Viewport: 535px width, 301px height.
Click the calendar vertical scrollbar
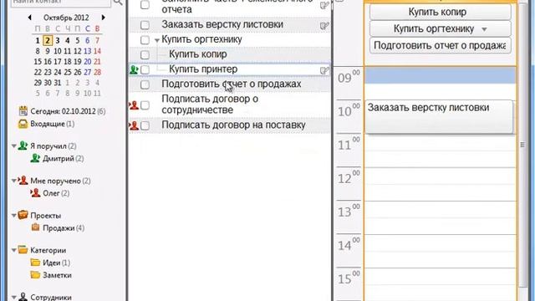522,145
